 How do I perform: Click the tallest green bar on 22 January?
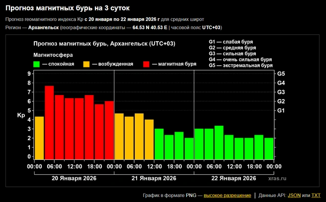click(219, 142)
